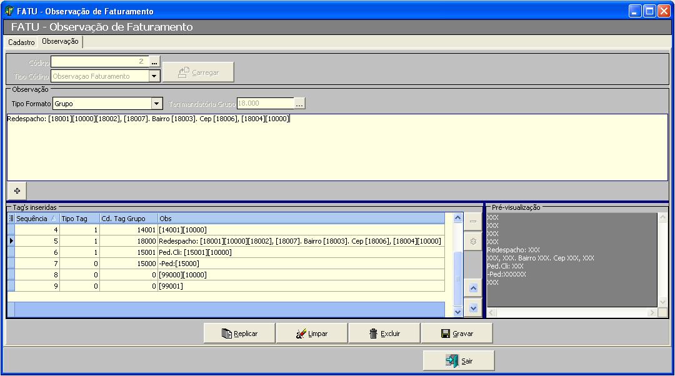Click the Replicar copy button
This screenshot has width=675, height=376.
coord(239,334)
